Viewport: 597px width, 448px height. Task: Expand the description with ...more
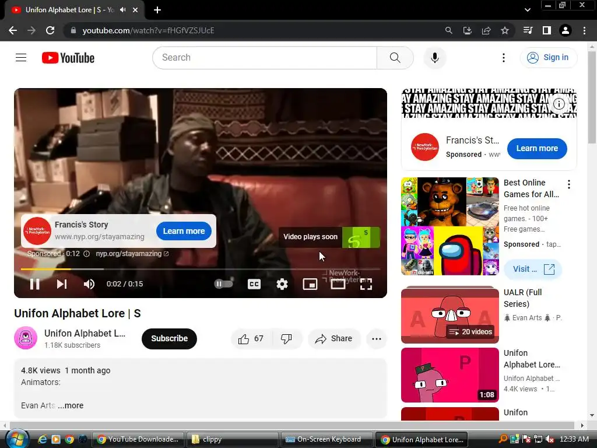[71, 405]
